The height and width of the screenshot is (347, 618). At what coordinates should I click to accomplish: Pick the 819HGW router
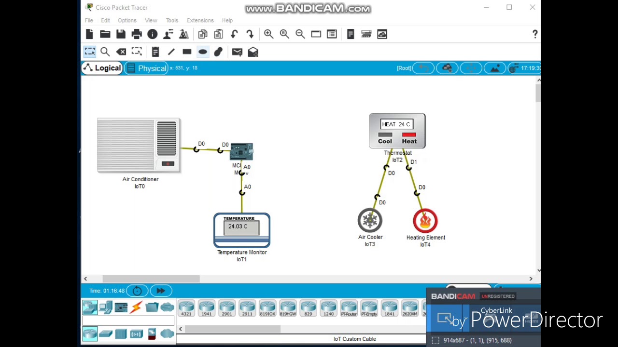[x=288, y=308]
